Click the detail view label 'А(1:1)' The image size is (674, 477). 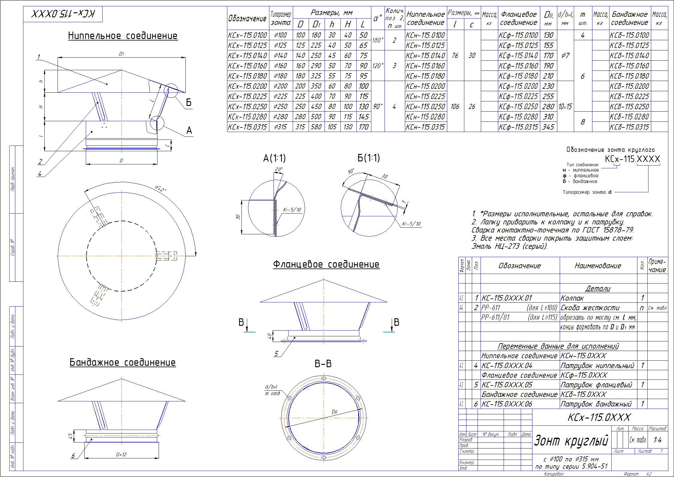click(x=274, y=158)
